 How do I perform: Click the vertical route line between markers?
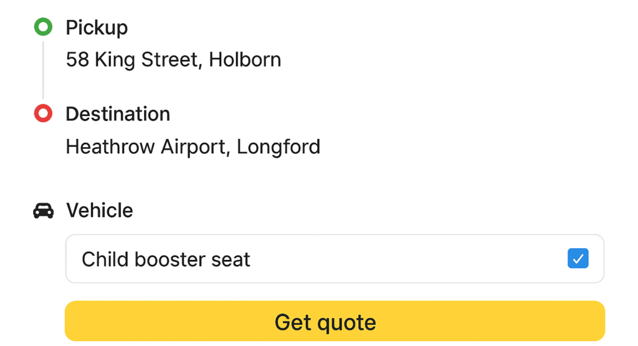point(43,70)
